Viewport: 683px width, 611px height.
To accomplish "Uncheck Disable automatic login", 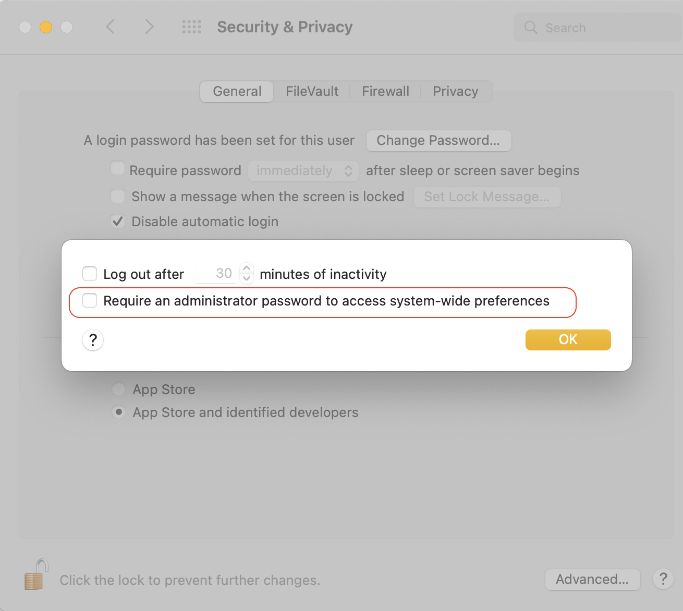I will pyautogui.click(x=118, y=222).
